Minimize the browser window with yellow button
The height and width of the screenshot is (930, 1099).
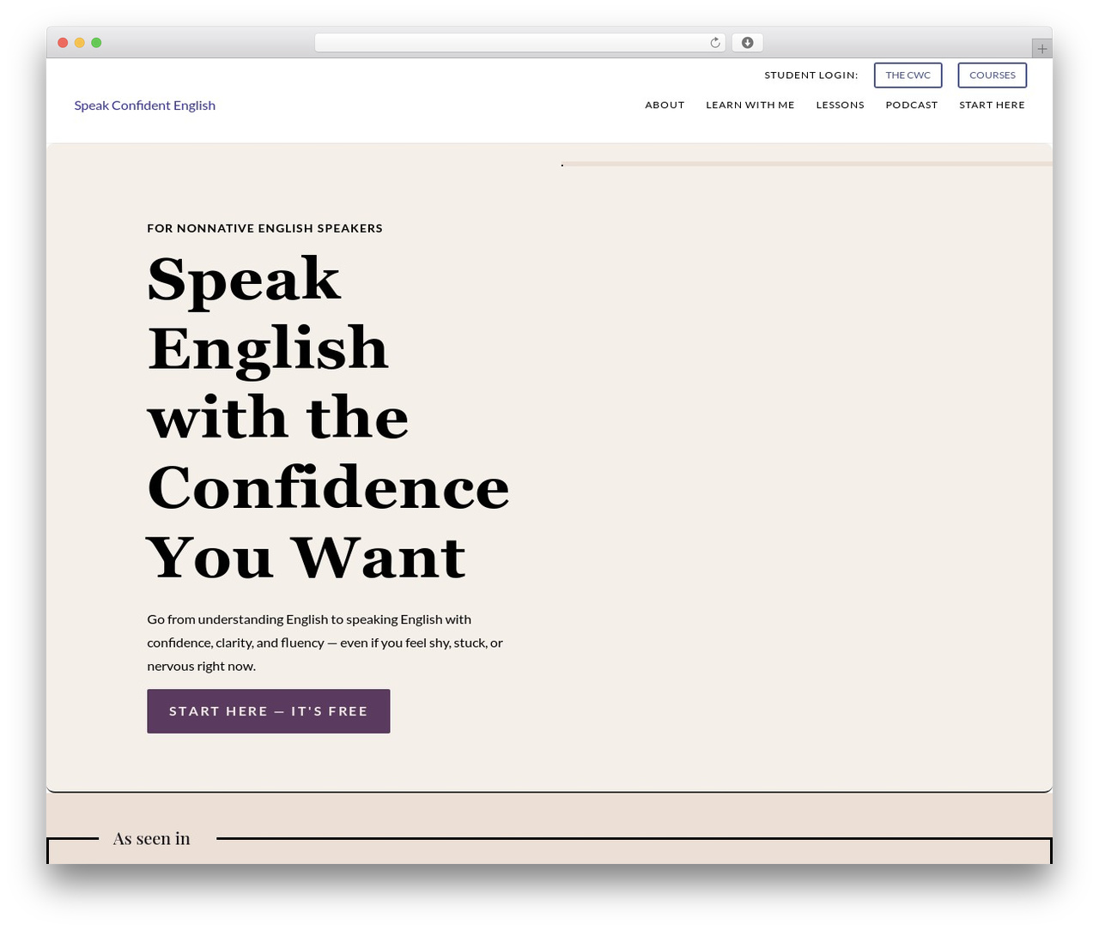[x=80, y=43]
